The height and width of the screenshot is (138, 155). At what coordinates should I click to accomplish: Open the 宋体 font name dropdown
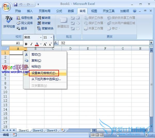point(41,37)
